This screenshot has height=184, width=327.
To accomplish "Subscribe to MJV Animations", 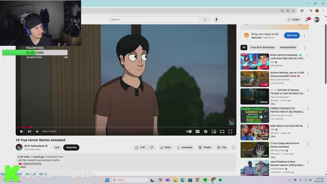I will coord(71,147).
